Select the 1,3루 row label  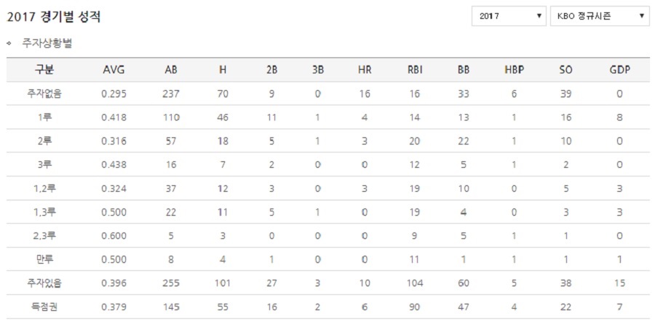44,212
